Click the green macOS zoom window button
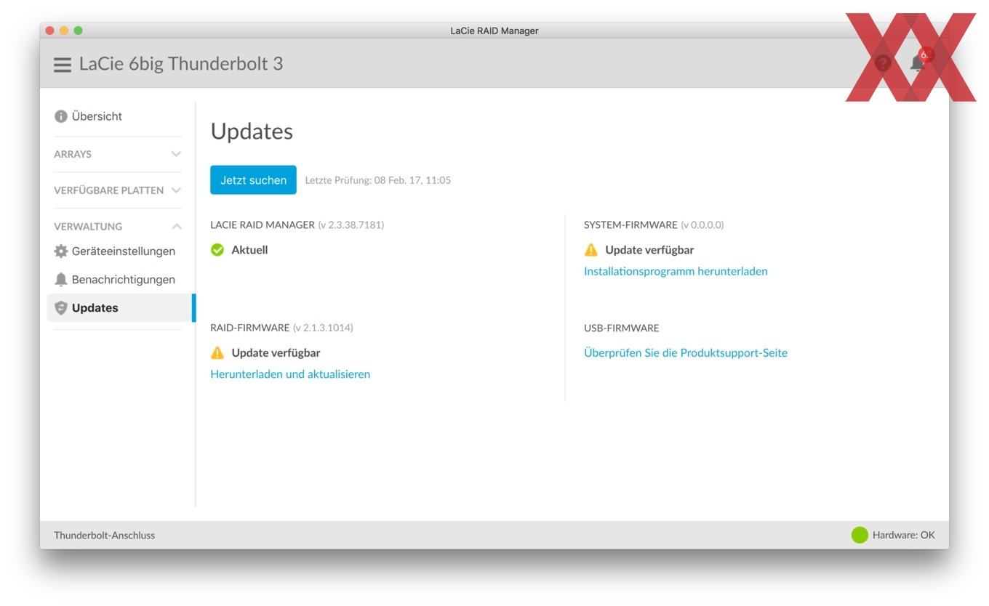This screenshot has height=606, width=989. click(78, 31)
